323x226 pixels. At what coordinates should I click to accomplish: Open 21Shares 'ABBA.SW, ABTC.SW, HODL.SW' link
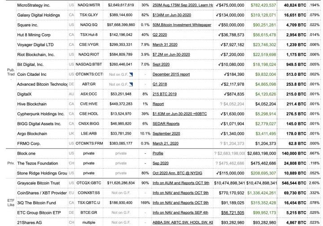183,222
